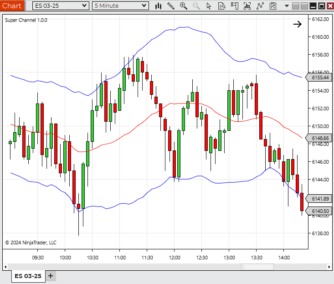334x284 pixels.
Task: Expand the 5 Minute interval dropdown
Action: [120, 6]
